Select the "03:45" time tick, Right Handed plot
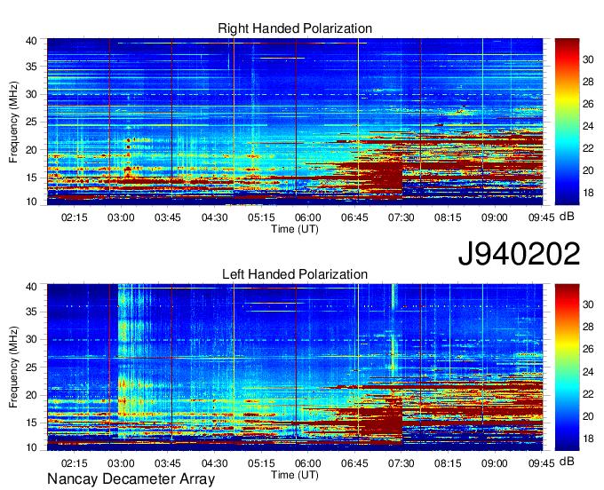Viewport: 604px width, 490px height. pos(168,217)
